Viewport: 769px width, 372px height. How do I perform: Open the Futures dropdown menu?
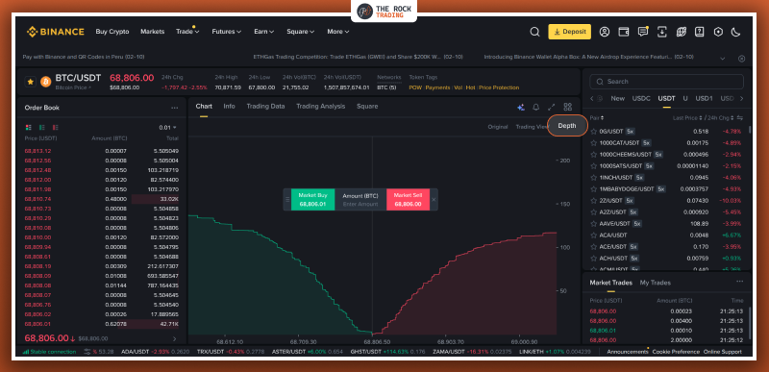click(227, 32)
